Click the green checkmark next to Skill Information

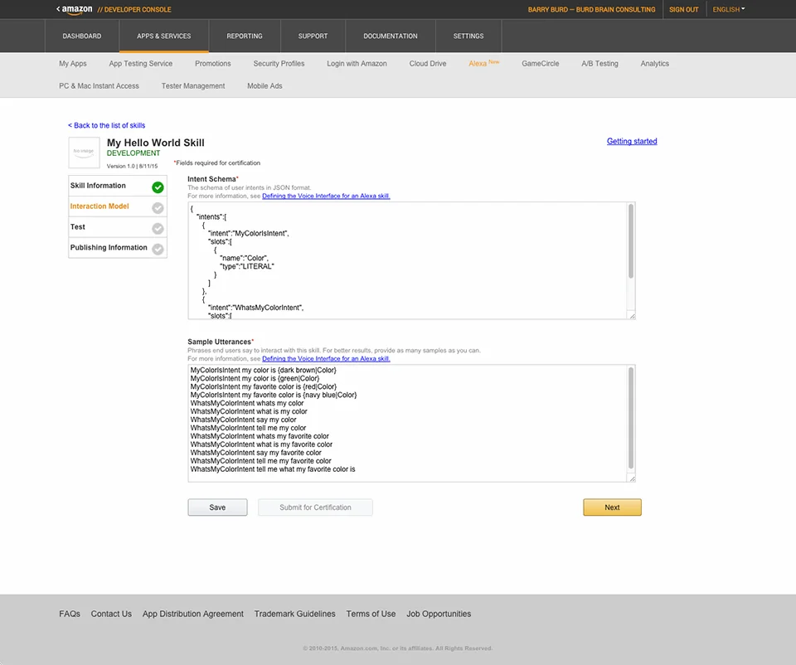(158, 187)
